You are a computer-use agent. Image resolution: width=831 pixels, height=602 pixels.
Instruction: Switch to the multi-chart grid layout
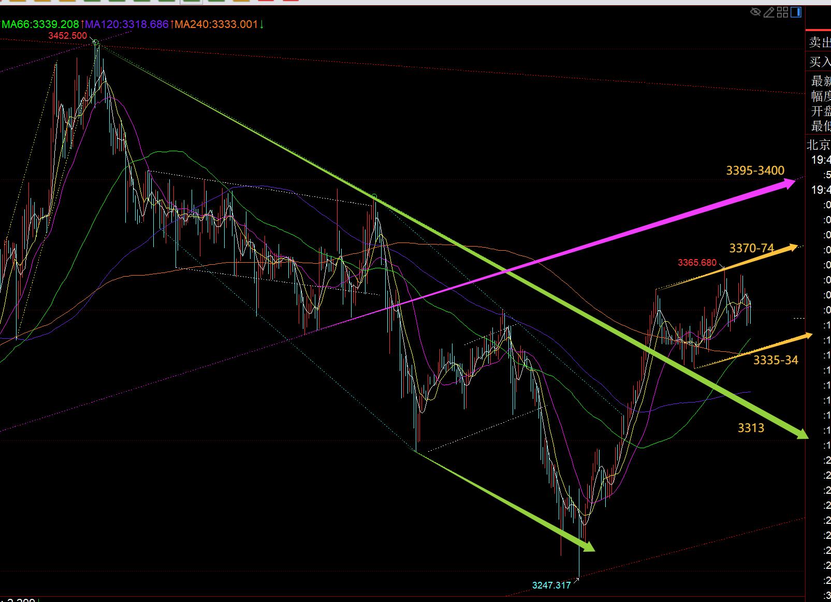[782, 12]
